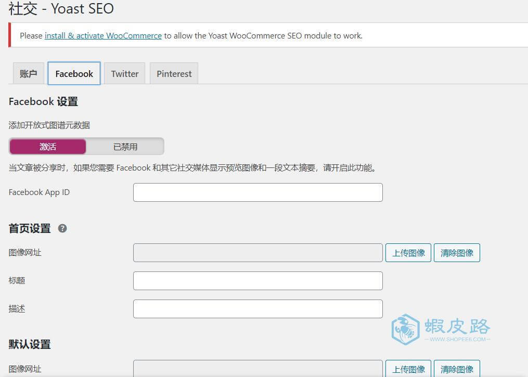Go to the Pinterest tab
This screenshot has width=528, height=377.
pyautogui.click(x=174, y=73)
